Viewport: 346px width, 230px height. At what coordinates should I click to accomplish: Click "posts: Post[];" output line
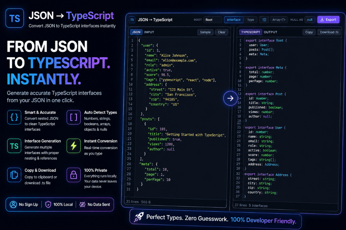point(262,50)
